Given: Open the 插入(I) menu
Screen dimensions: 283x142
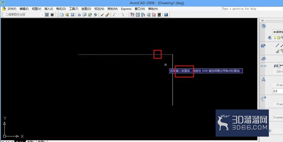Looking at the screenshot, I should click(x=49, y=9).
